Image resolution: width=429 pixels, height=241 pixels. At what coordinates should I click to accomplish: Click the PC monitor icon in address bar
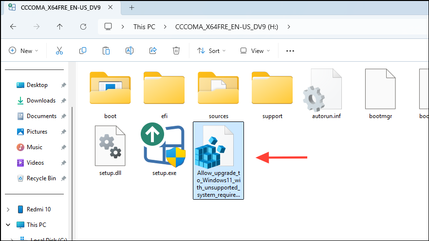108,26
